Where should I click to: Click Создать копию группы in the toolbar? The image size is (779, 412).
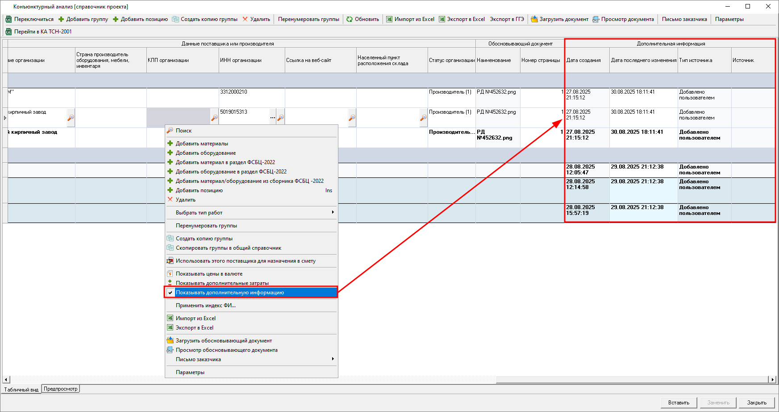tap(205, 19)
